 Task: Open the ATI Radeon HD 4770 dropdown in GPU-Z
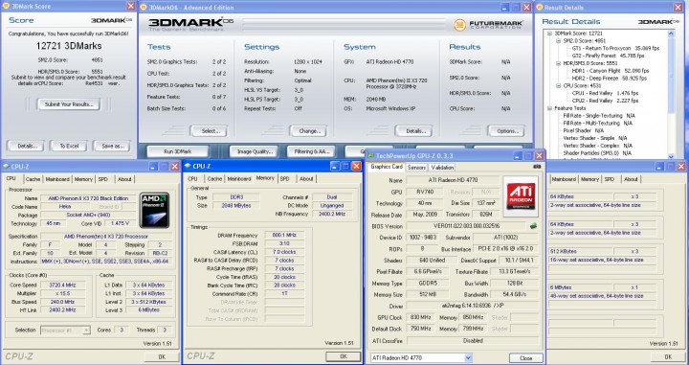coord(468,358)
